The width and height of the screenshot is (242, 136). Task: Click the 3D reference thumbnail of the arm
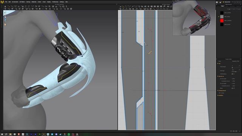coord(194,18)
